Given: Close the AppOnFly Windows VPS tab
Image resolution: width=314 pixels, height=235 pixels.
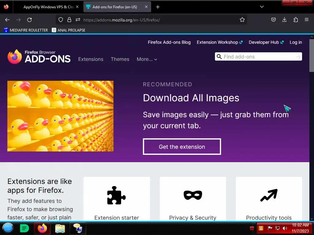Looking at the screenshot, I should [77, 7].
